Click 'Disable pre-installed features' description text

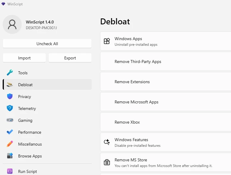pyautogui.click(x=137, y=146)
